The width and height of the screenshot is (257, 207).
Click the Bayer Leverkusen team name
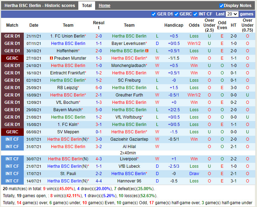(x=128, y=44)
